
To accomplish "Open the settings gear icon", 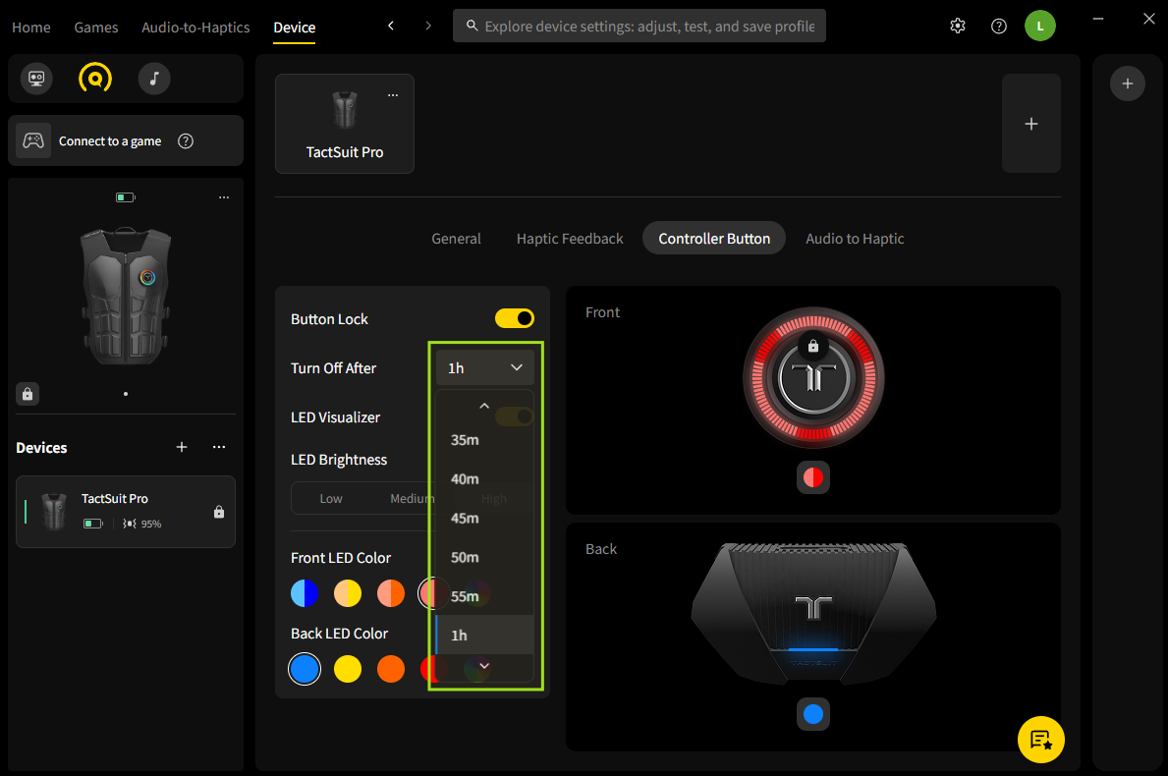I will 957,27.
